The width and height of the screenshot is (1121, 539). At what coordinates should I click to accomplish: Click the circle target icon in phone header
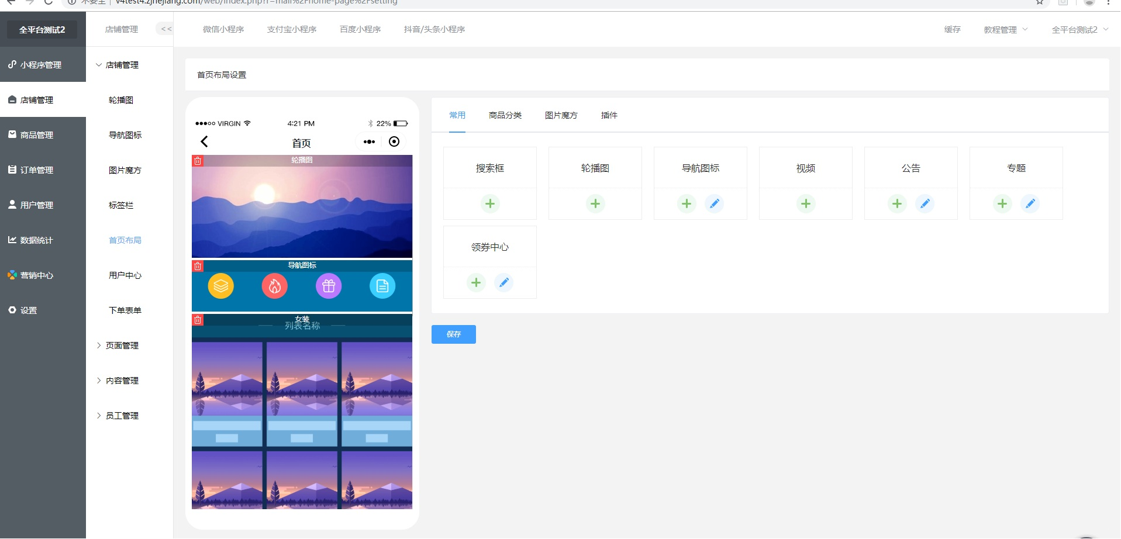(x=394, y=141)
